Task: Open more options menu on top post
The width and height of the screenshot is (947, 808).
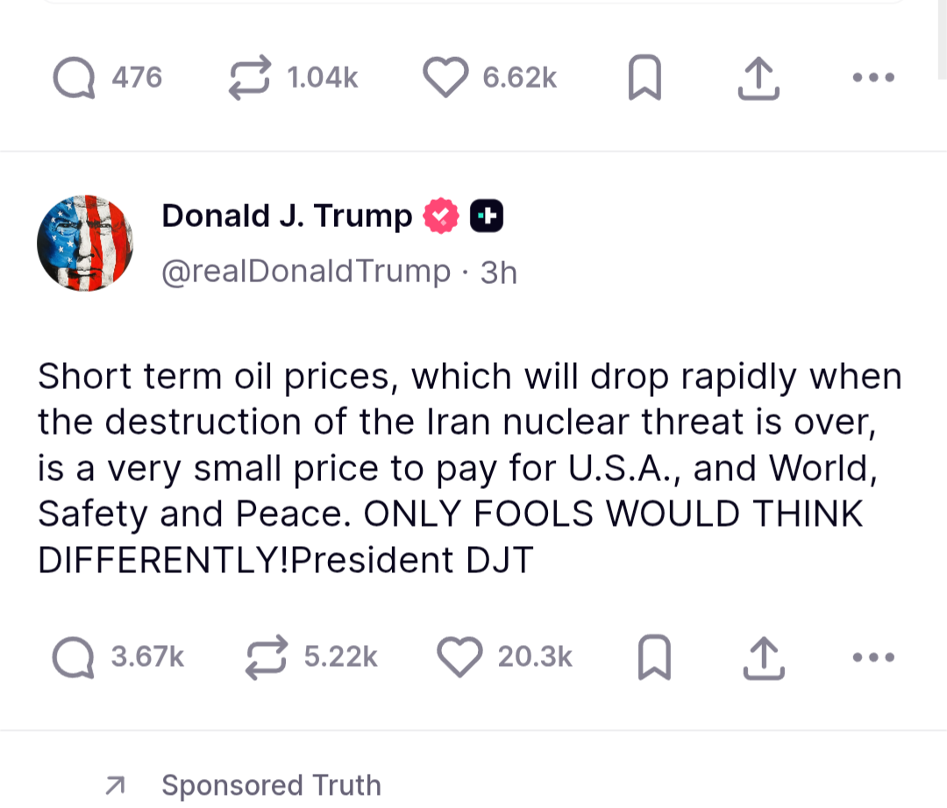Action: pos(873,79)
